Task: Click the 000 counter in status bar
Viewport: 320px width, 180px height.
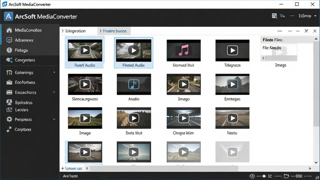Action: [299, 176]
